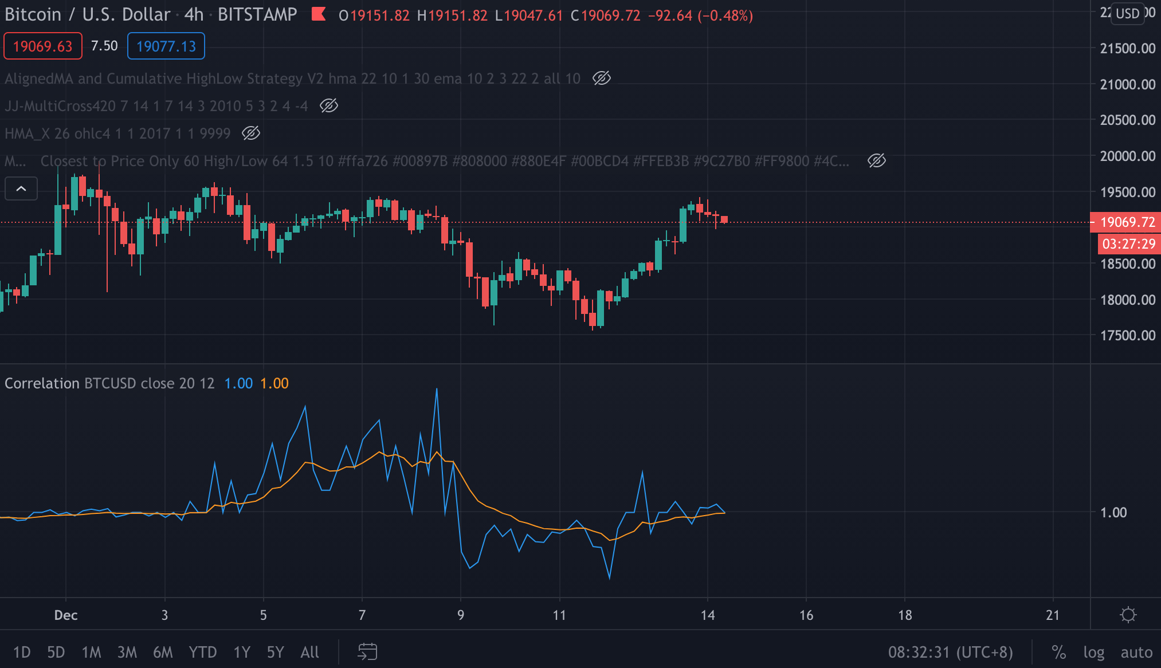Image resolution: width=1161 pixels, height=668 pixels.
Task: Select the 5D time range
Action: [56, 652]
